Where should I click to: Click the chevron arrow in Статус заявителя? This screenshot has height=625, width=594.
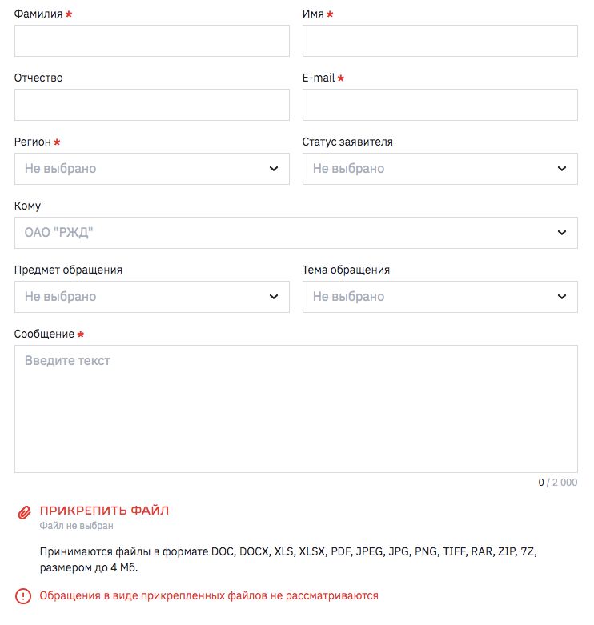(x=561, y=169)
